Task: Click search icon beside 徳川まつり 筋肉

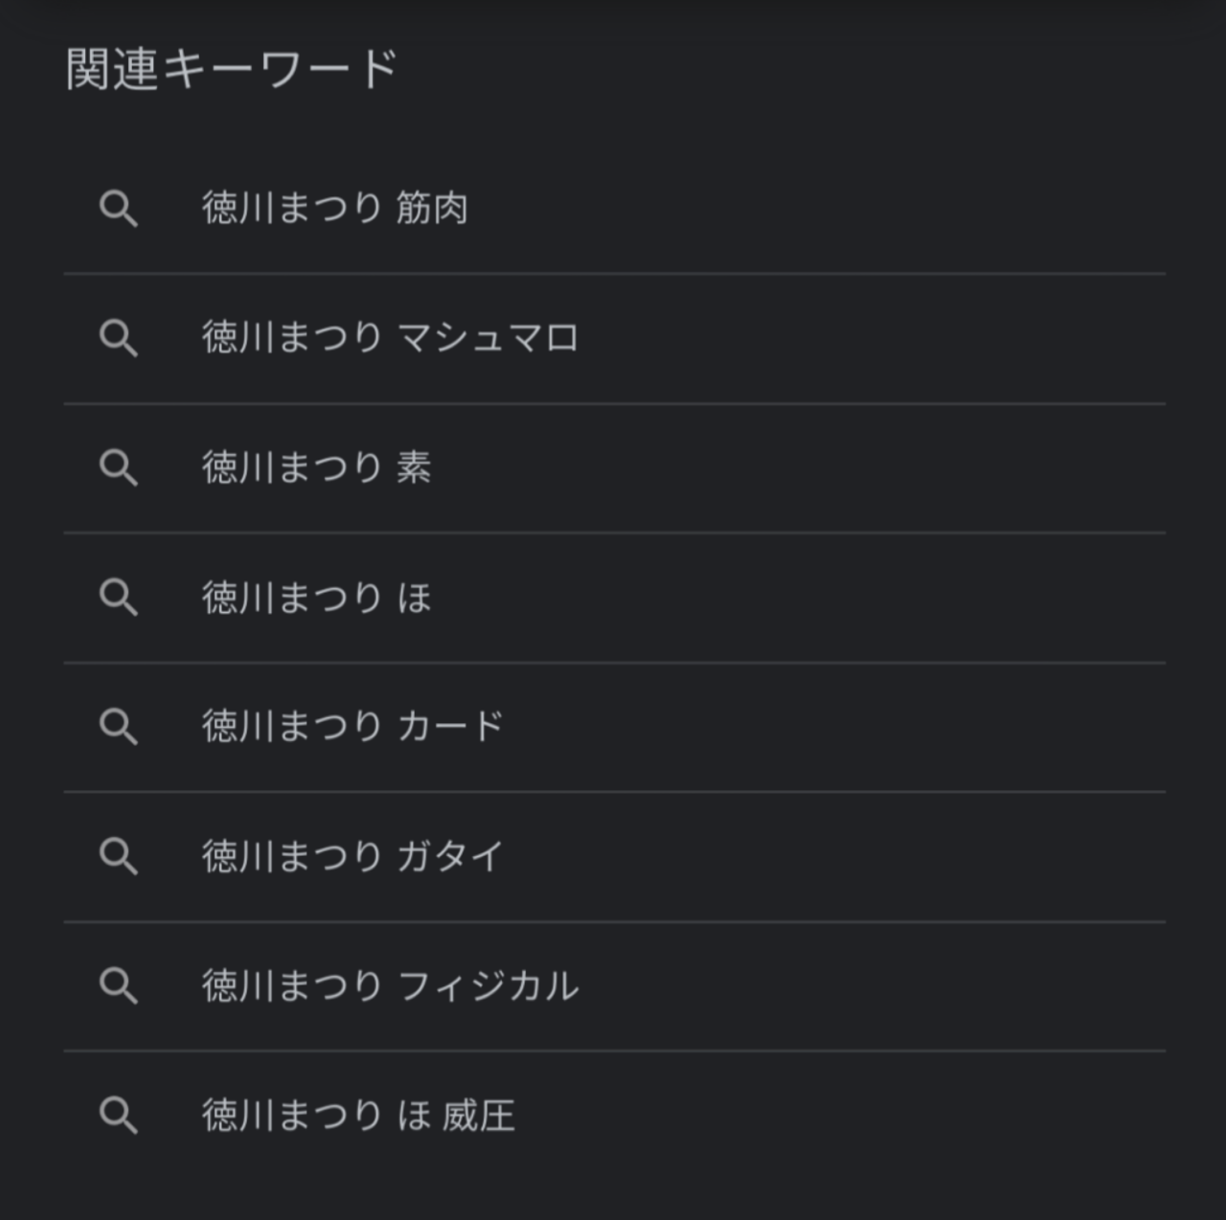Action: point(119,208)
